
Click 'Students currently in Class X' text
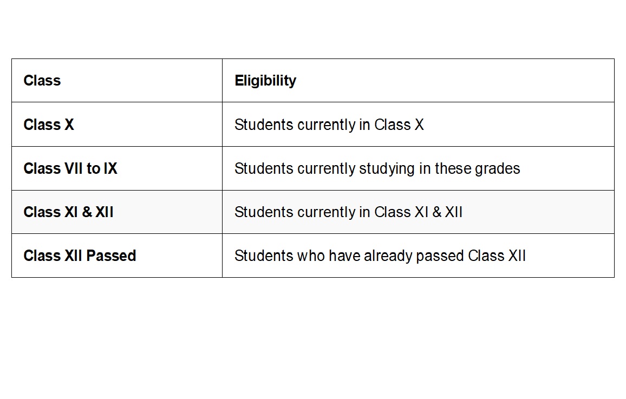[329, 125]
